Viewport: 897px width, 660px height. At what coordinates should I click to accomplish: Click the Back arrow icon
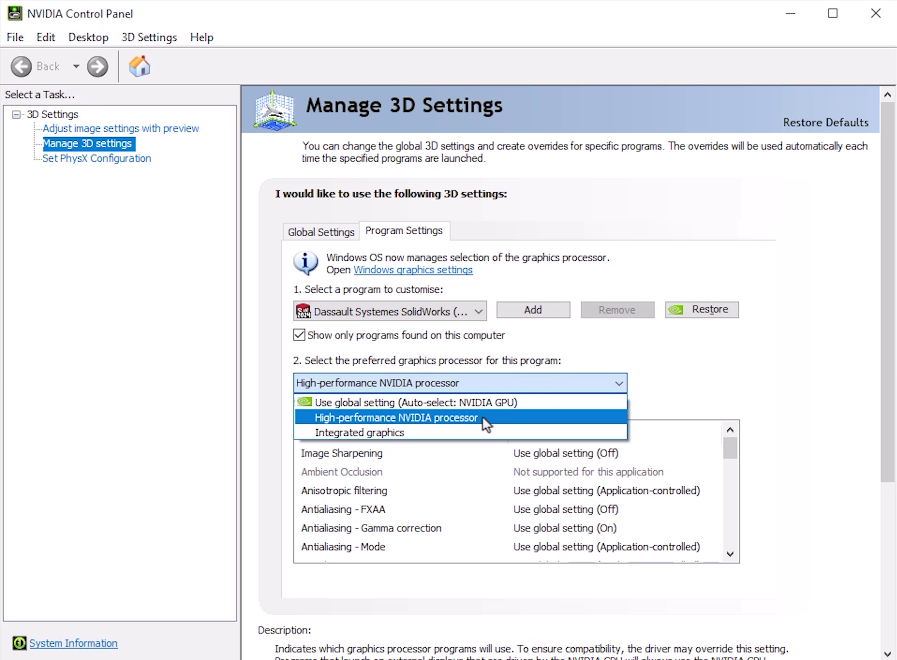tap(22, 66)
